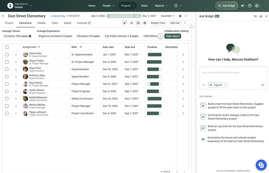Click the View report button

173,36
